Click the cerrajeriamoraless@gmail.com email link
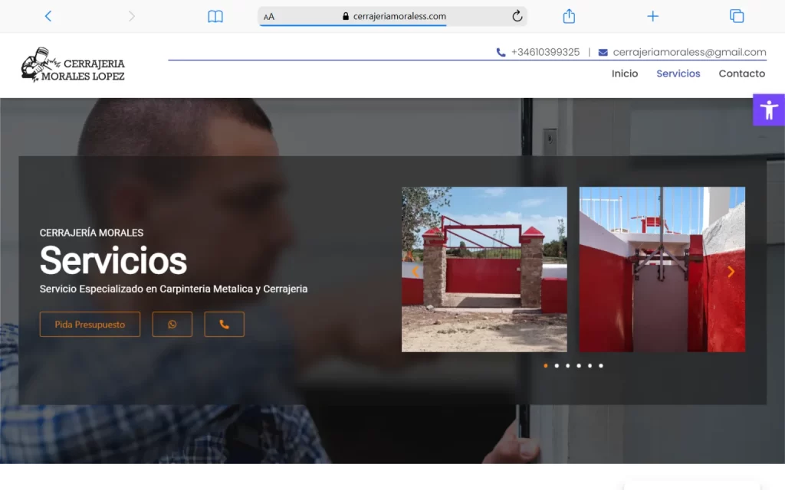785x490 pixels. pos(689,52)
